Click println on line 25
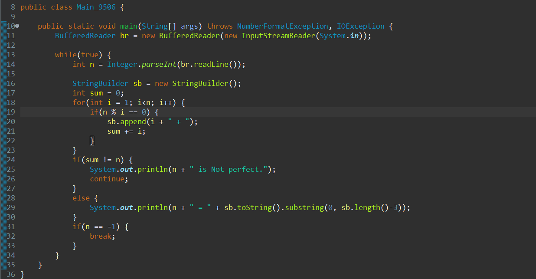Viewport: 536px width, 279px height. click(153, 169)
